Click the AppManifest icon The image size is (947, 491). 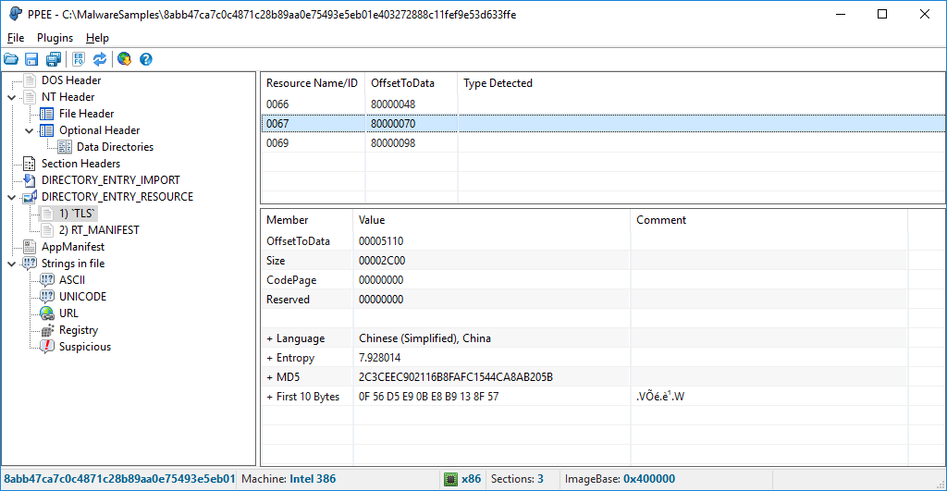29,247
